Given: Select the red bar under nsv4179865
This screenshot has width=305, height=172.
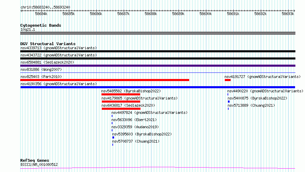Looking at the screenshot, I should click(x=121, y=102).
